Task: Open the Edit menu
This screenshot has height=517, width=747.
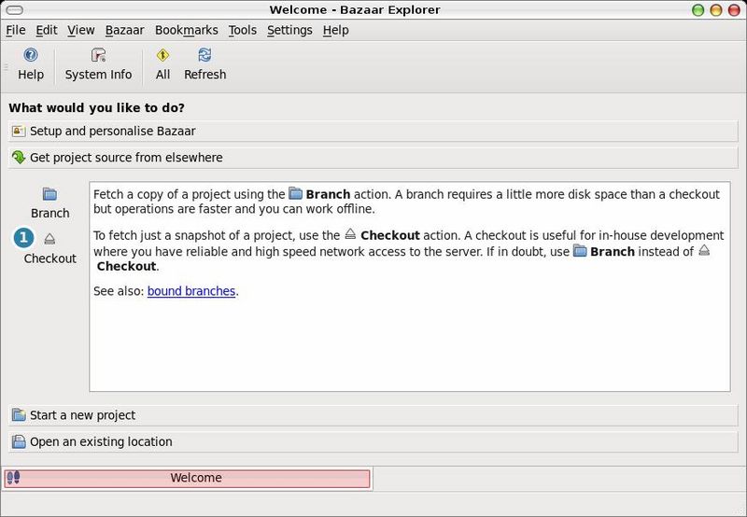Action: click(x=46, y=30)
